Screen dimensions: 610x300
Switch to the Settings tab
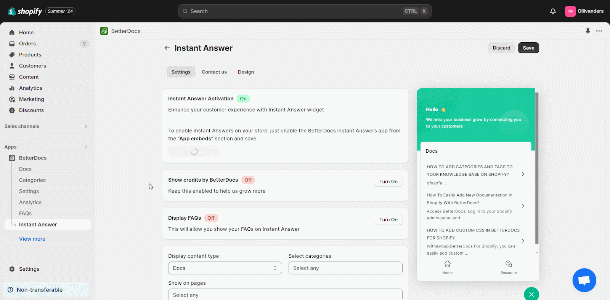(x=181, y=72)
